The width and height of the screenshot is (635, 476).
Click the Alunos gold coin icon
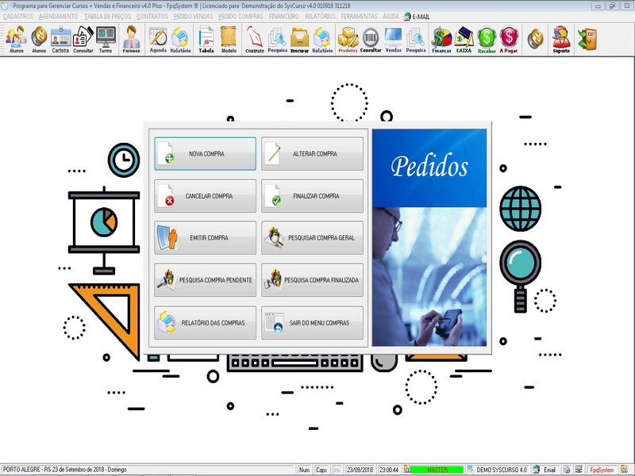[39, 39]
